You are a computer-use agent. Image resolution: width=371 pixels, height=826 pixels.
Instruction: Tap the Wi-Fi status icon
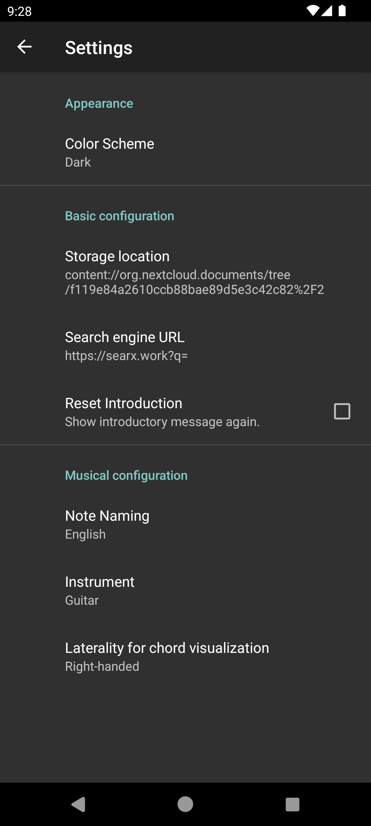click(313, 11)
